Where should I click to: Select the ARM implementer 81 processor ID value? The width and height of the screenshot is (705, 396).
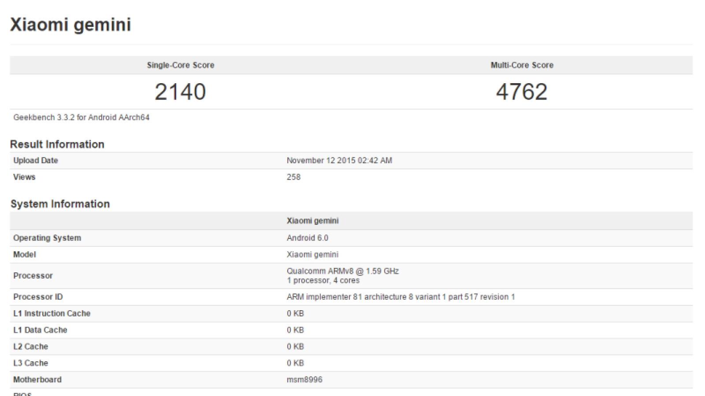pos(401,297)
